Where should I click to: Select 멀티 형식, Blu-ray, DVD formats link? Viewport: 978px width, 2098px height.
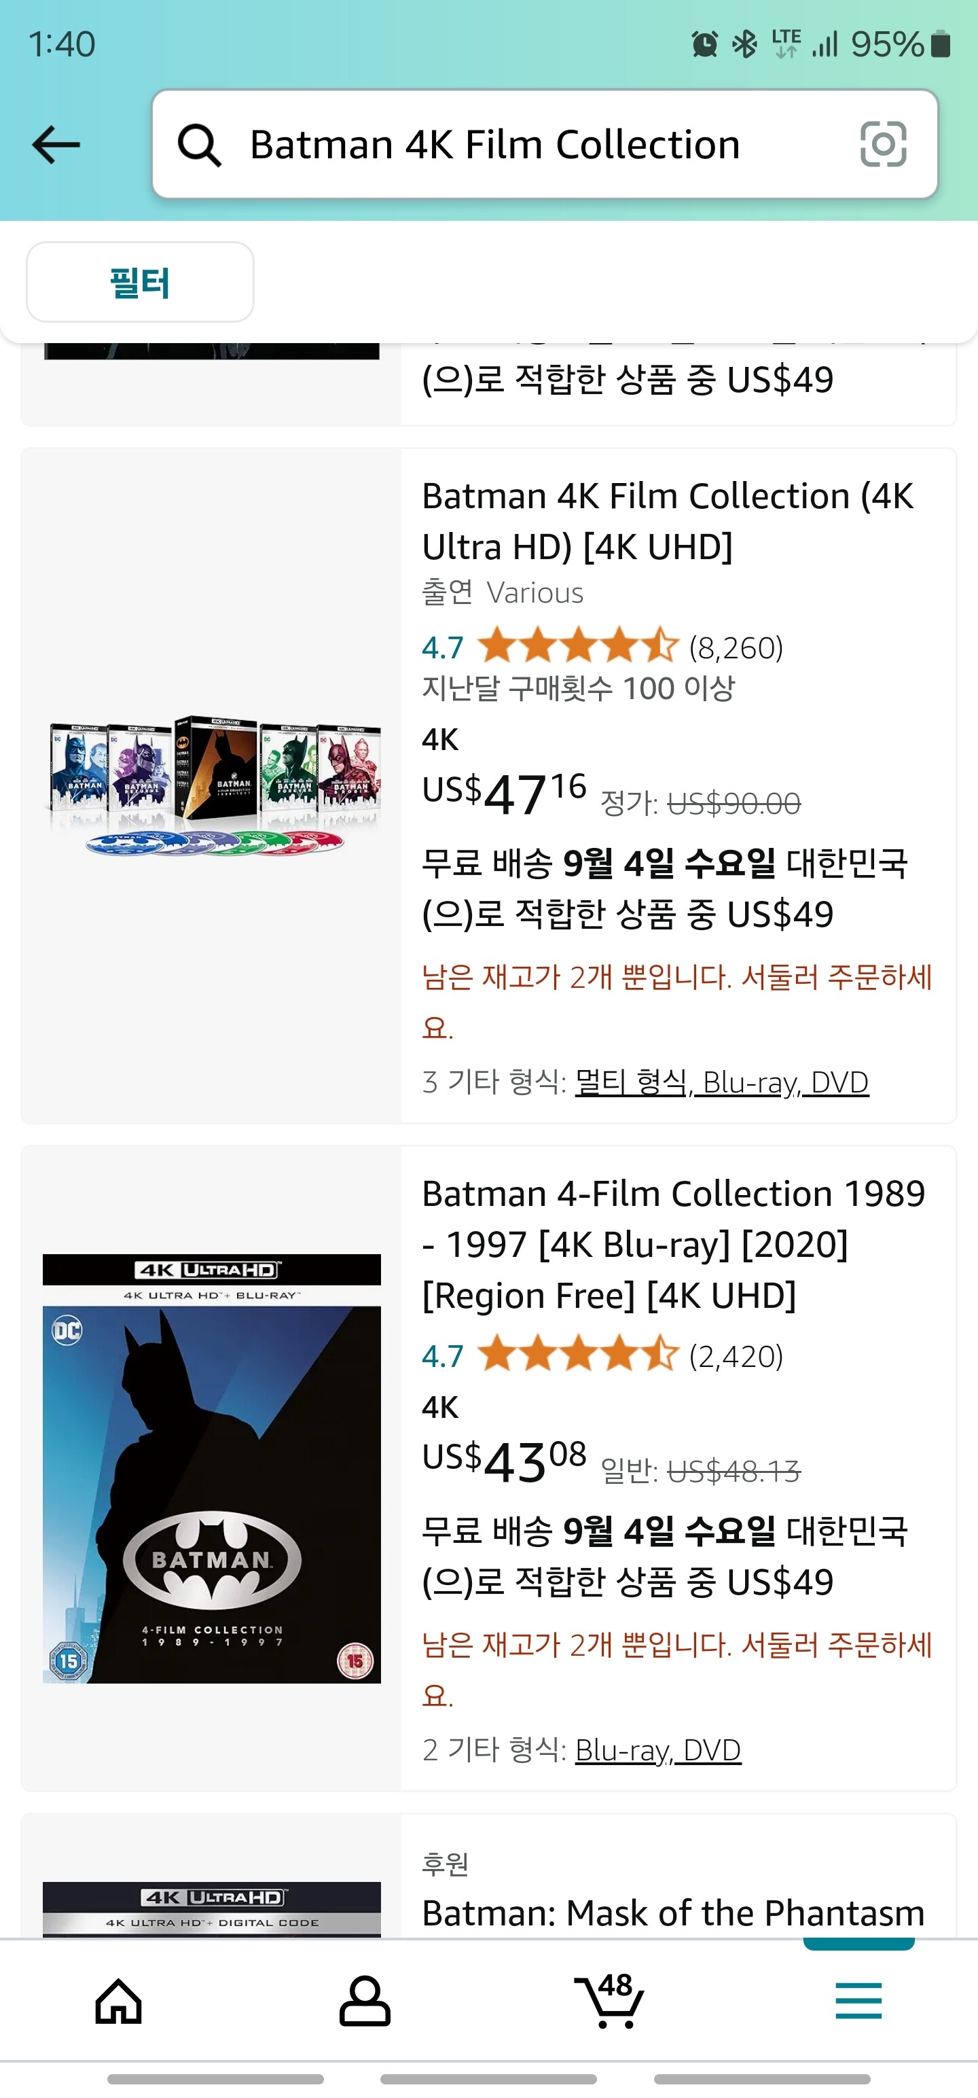721,1082
